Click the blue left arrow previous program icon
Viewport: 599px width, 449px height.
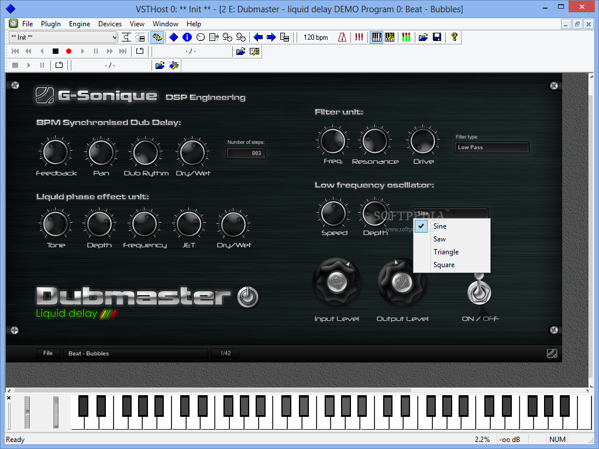pos(258,37)
